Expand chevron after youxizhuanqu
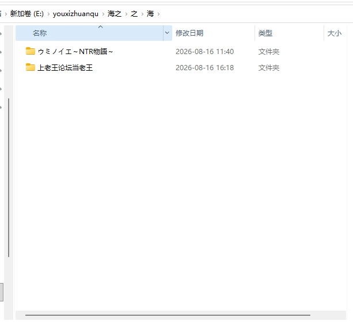The width and height of the screenshot is (353, 325). coord(103,14)
